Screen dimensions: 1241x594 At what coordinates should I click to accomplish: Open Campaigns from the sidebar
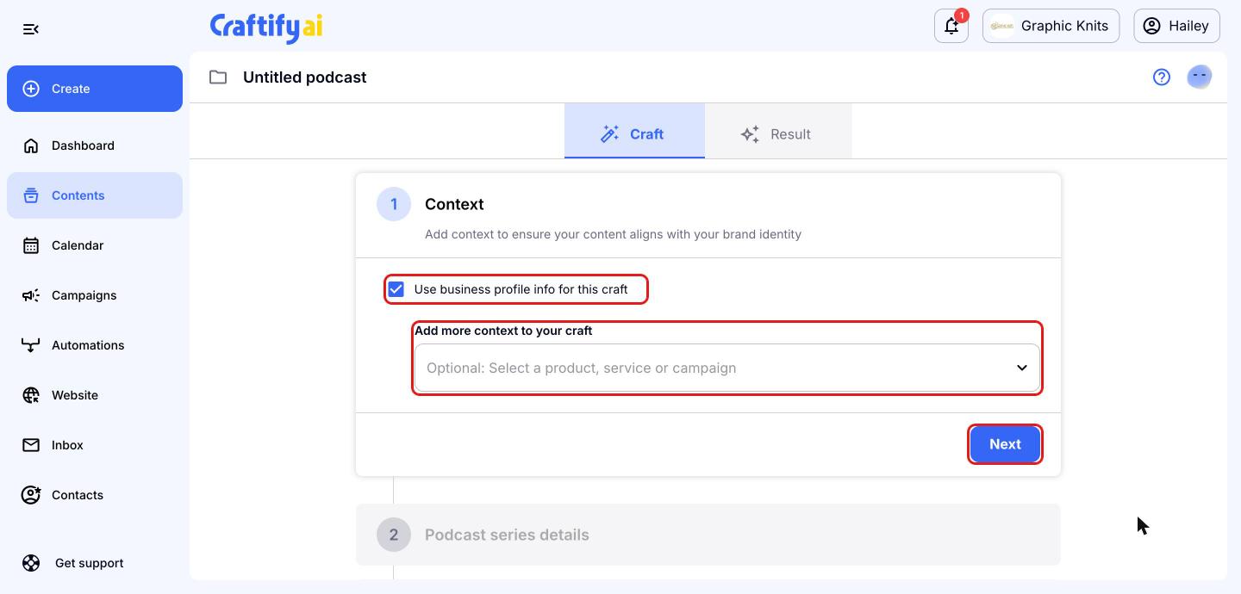click(95, 295)
